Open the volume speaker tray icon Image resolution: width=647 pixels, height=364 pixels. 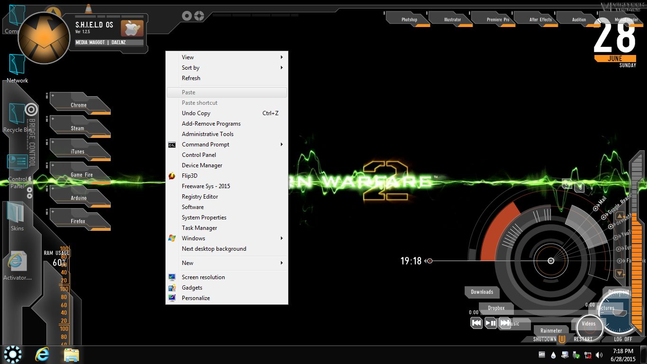tap(599, 355)
